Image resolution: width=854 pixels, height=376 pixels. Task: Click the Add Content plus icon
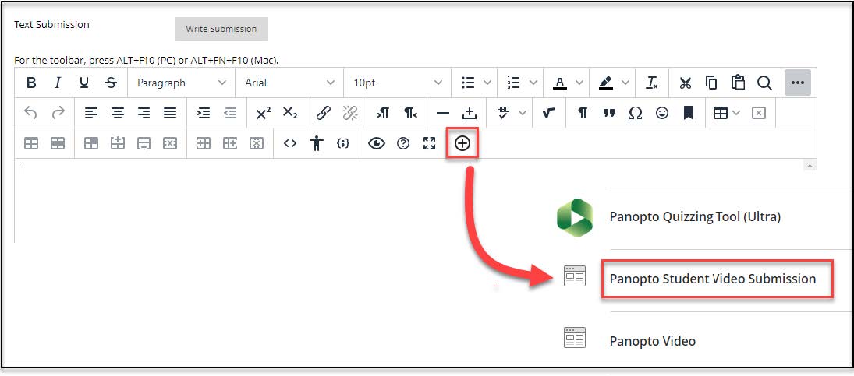tap(462, 143)
